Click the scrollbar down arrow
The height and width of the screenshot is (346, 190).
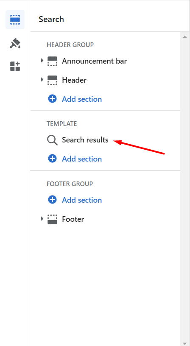185,343
